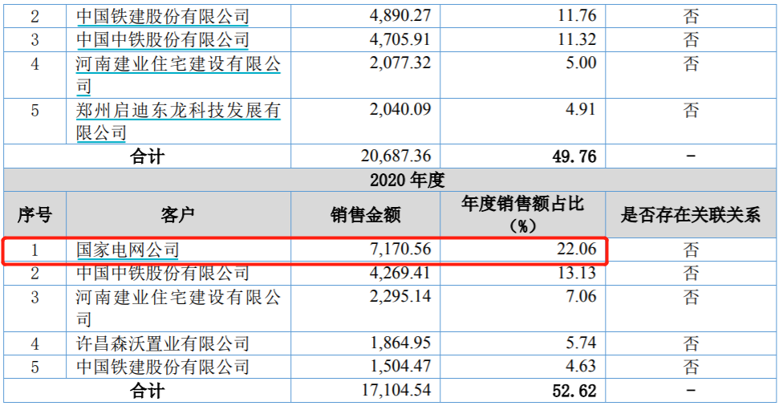
Task: Click the 2020 年度 section header row
Action: pyautogui.click(x=390, y=180)
